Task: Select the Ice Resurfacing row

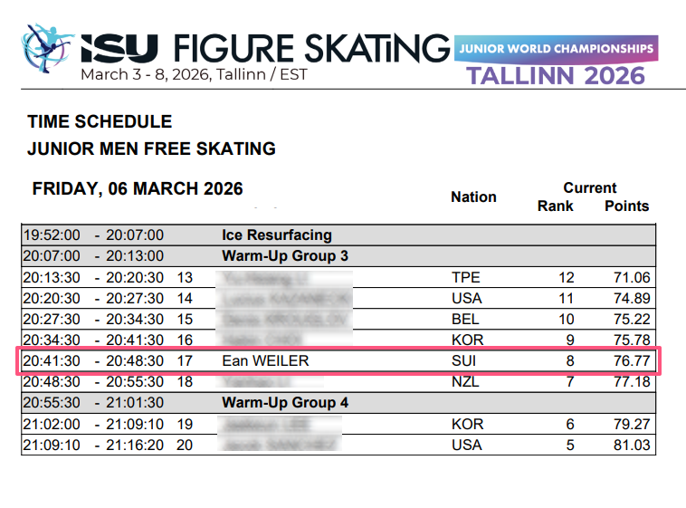Action: (x=276, y=235)
